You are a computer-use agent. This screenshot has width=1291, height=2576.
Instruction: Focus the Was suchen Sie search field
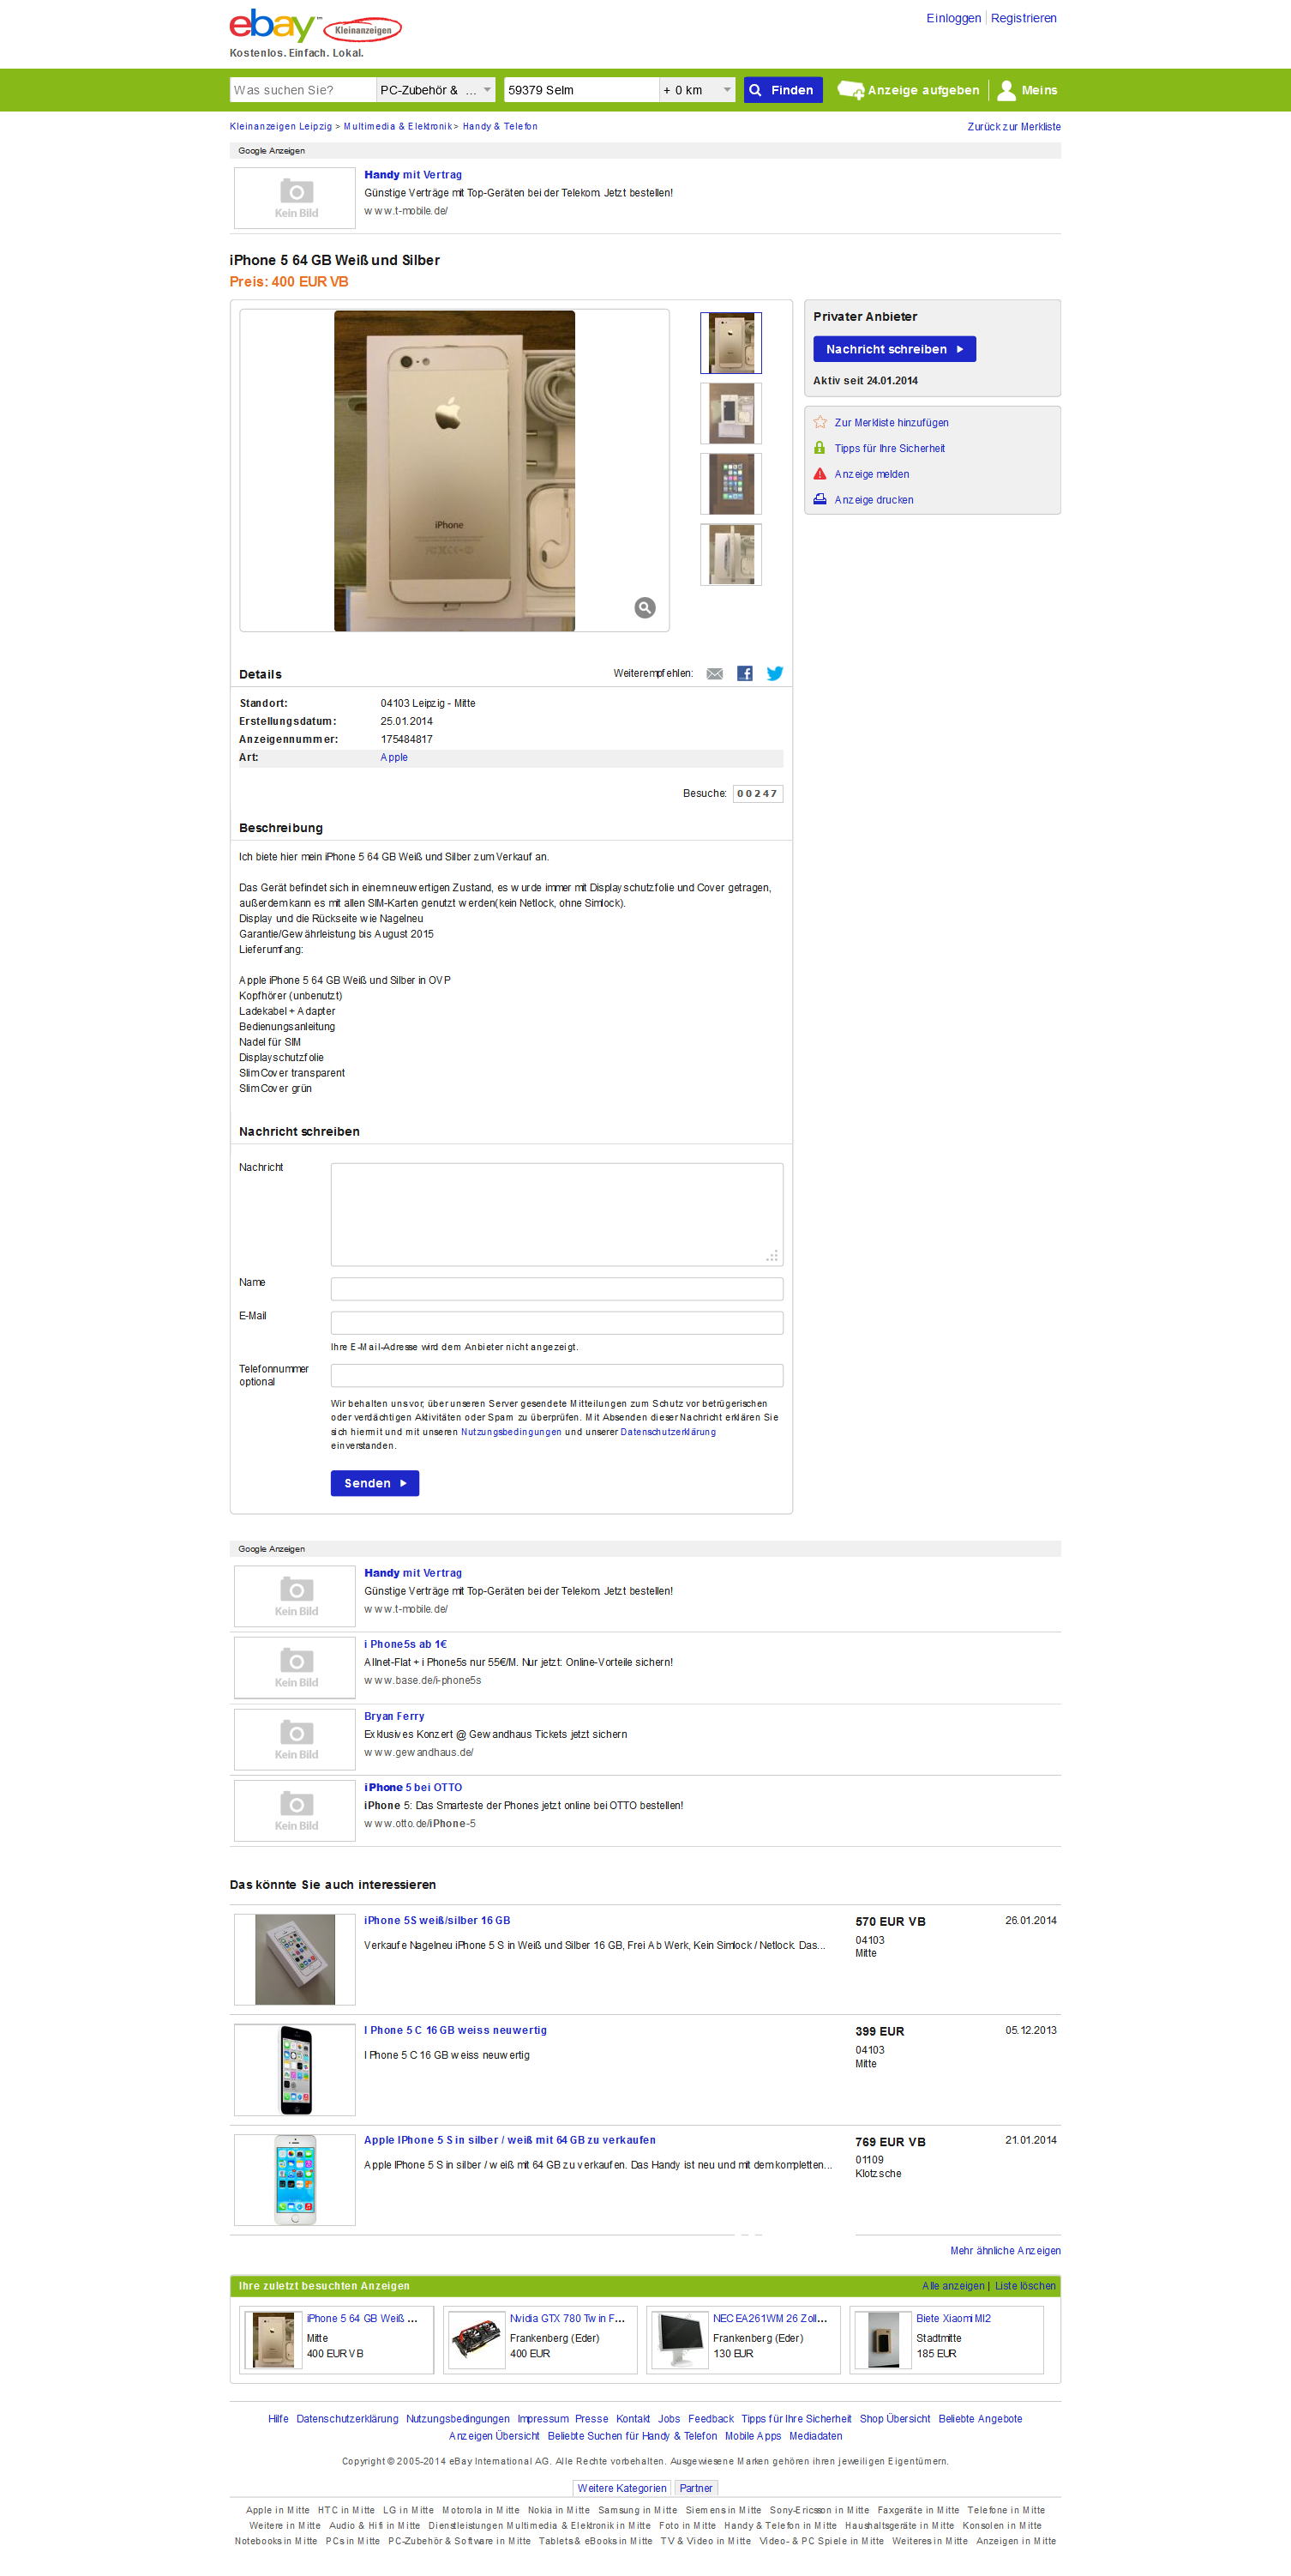(x=303, y=90)
